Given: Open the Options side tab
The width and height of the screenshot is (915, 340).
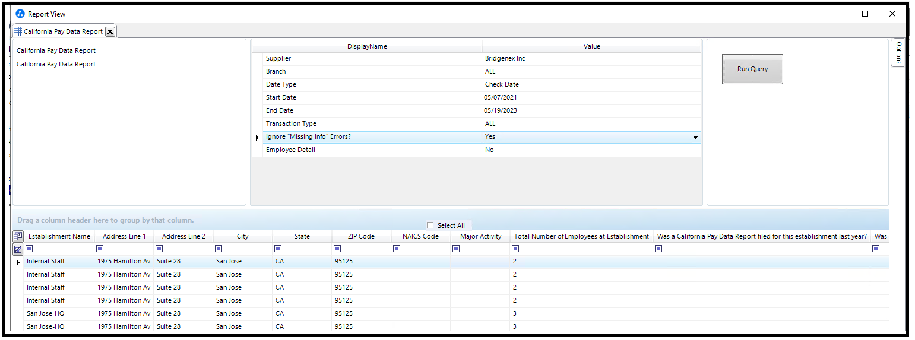Looking at the screenshot, I should tap(898, 52).
